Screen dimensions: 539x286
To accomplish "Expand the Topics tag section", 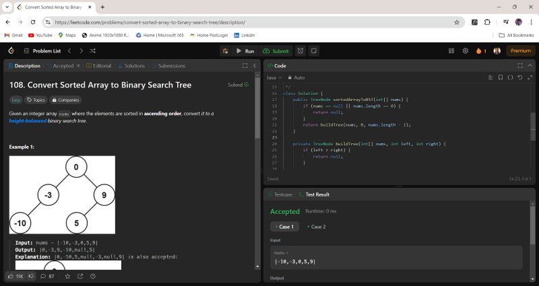I will pos(36,100).
